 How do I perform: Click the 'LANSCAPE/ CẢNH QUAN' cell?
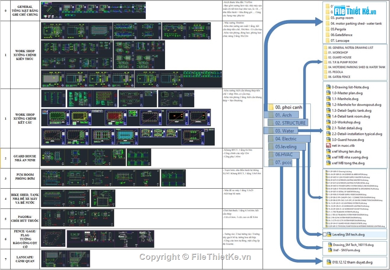coord(25,259)
